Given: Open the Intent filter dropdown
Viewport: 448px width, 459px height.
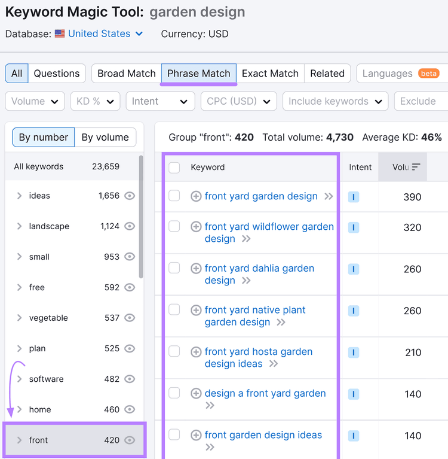Looking at the screenshot, I should point(160,101).
